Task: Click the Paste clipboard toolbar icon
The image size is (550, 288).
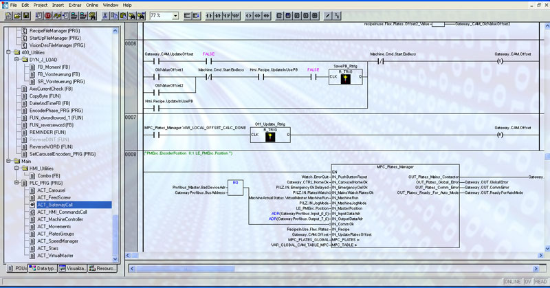Action: tap(123, 16)
